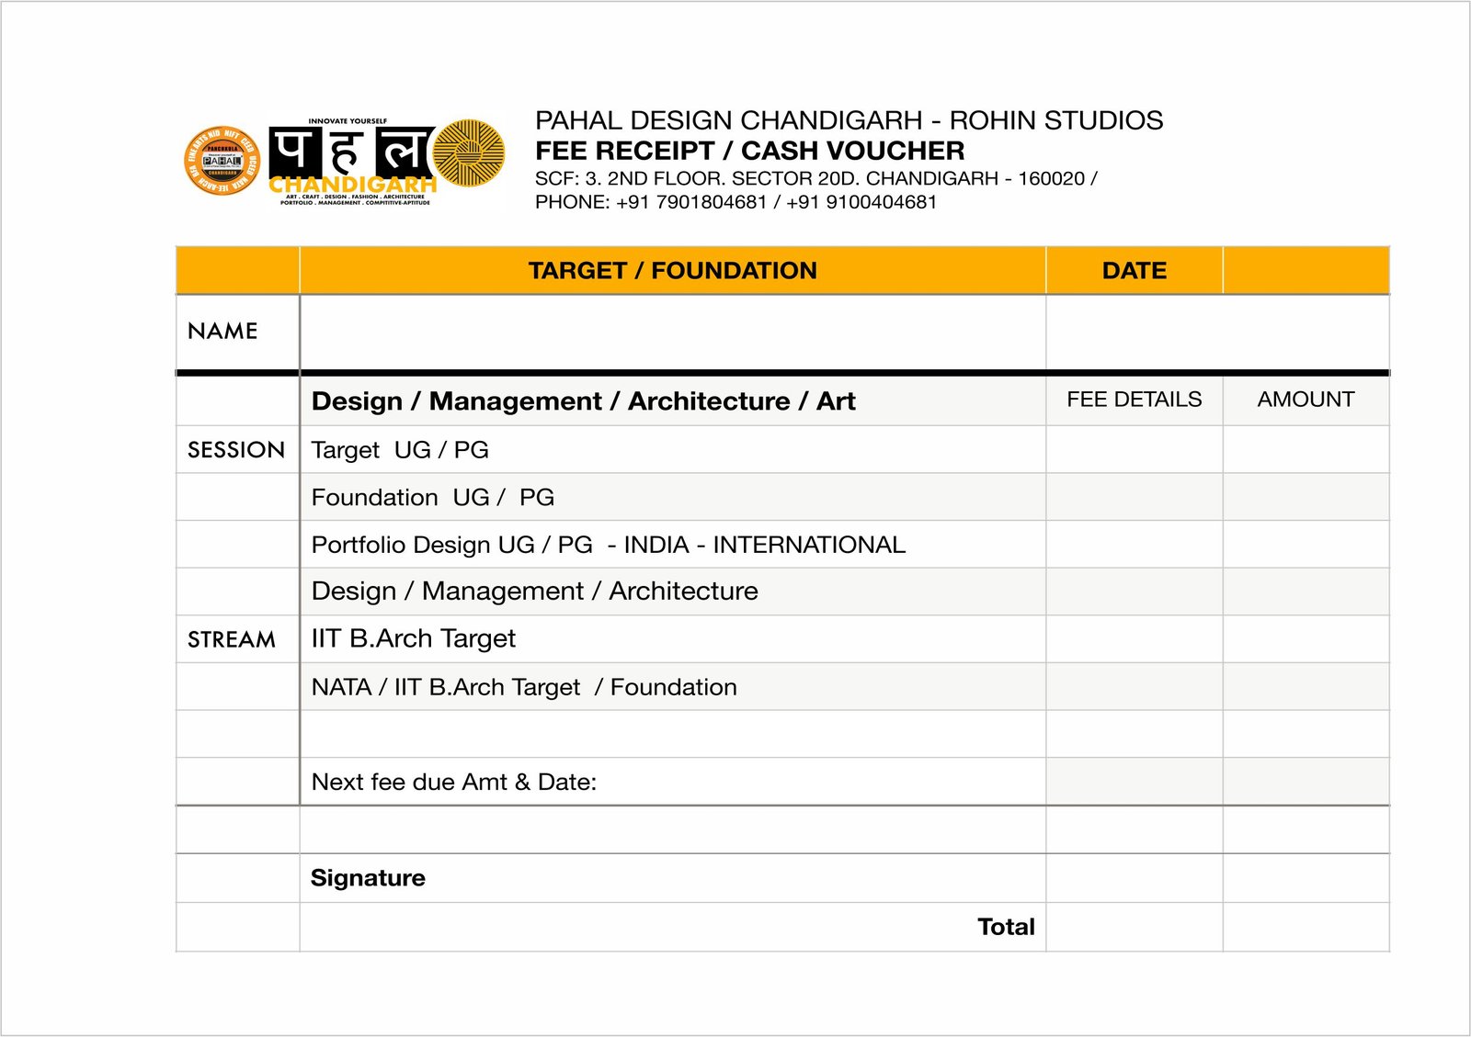Viewport: 1471px width, 1037px height.
Task: Click the TARGET / FOUNDATION header cell
Action: pos(672,271)
